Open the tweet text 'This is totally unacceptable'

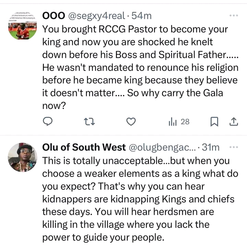(x=136, y=161)
